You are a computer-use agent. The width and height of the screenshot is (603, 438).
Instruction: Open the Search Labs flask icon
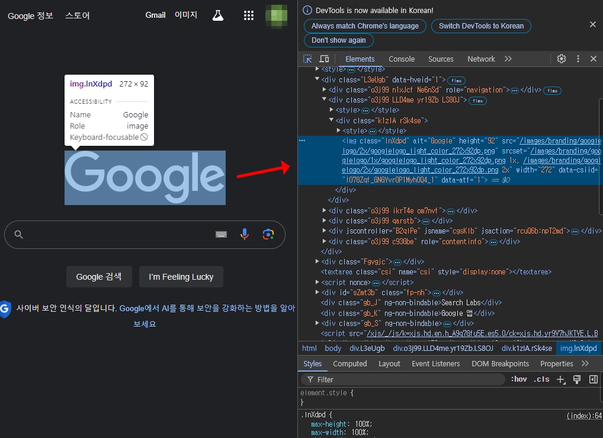pos(218,15)
